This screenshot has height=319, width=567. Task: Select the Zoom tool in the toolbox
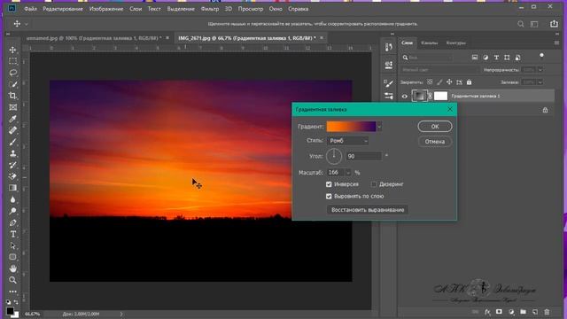(x=12, y=280)
